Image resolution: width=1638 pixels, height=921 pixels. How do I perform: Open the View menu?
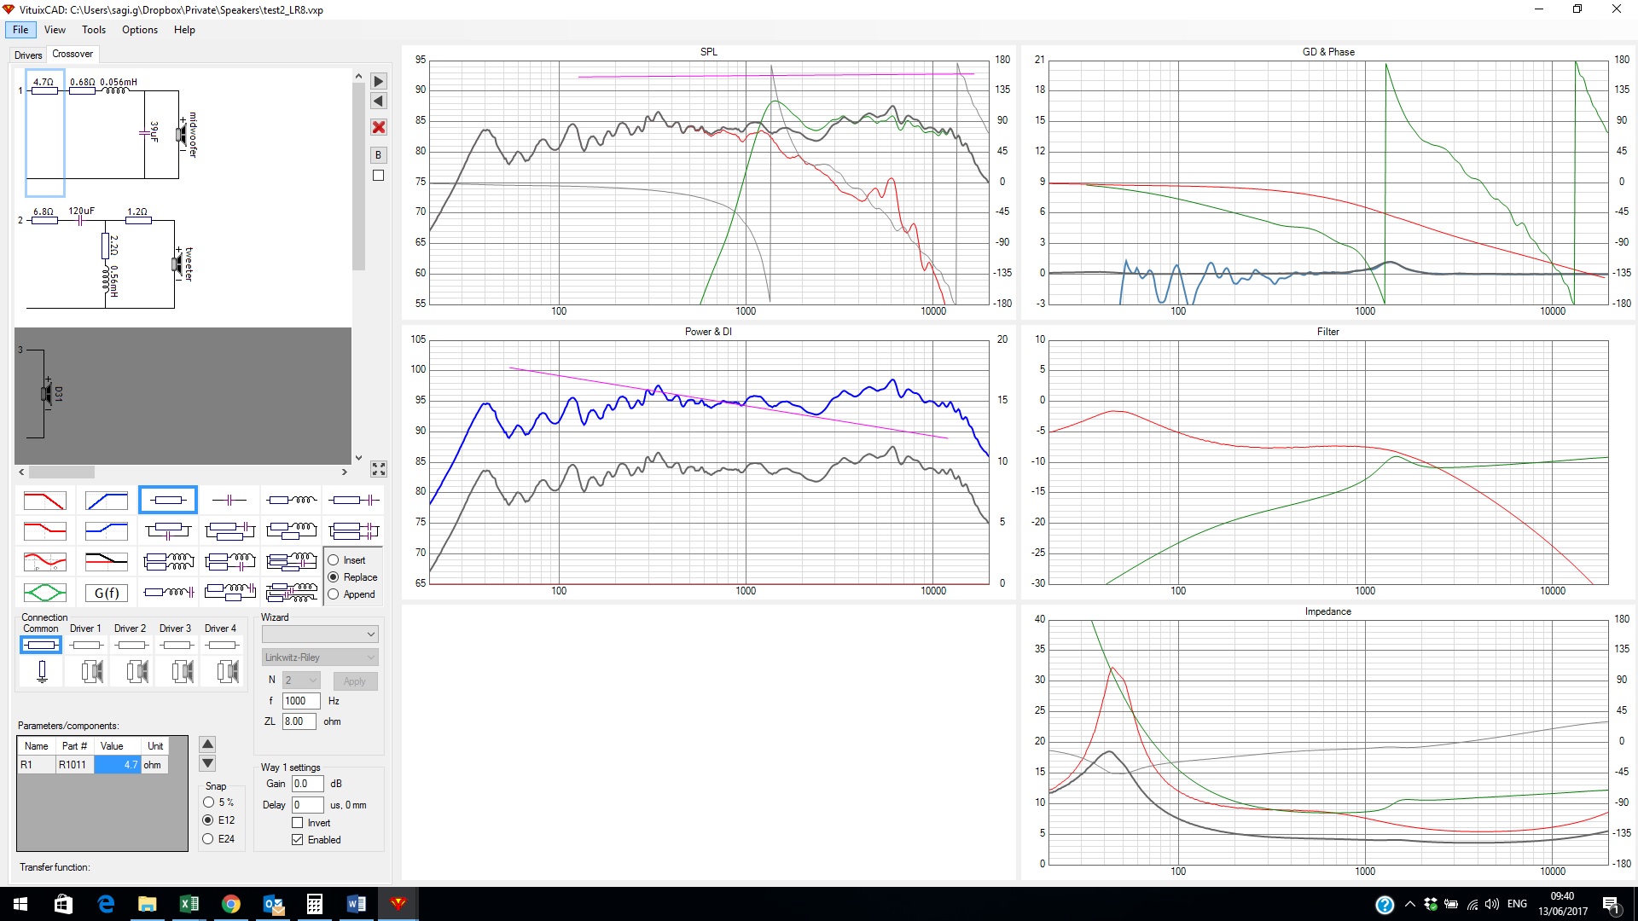pyautogui.click(x=55, y=30)
